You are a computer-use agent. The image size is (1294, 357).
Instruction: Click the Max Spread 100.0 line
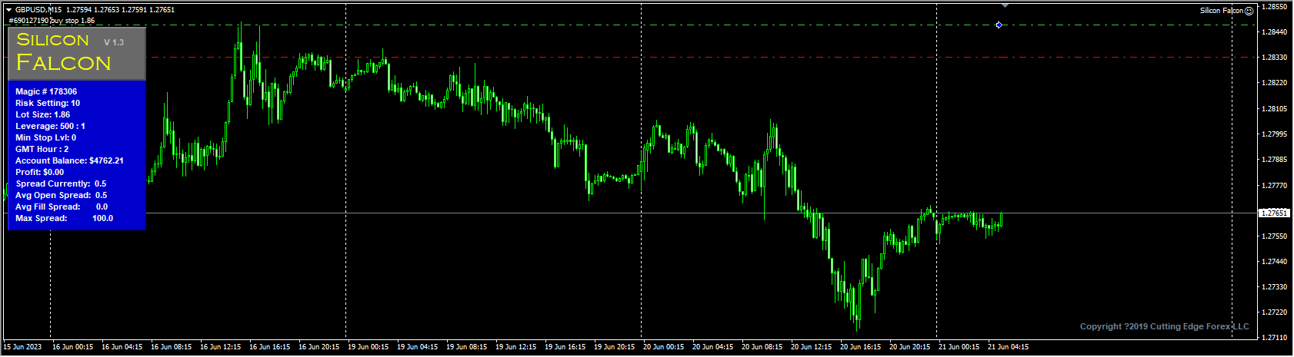[65, 219]
